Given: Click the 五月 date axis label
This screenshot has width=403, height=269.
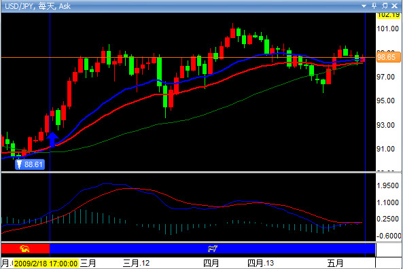Looking at the screenshot, I should click(336, 264).
